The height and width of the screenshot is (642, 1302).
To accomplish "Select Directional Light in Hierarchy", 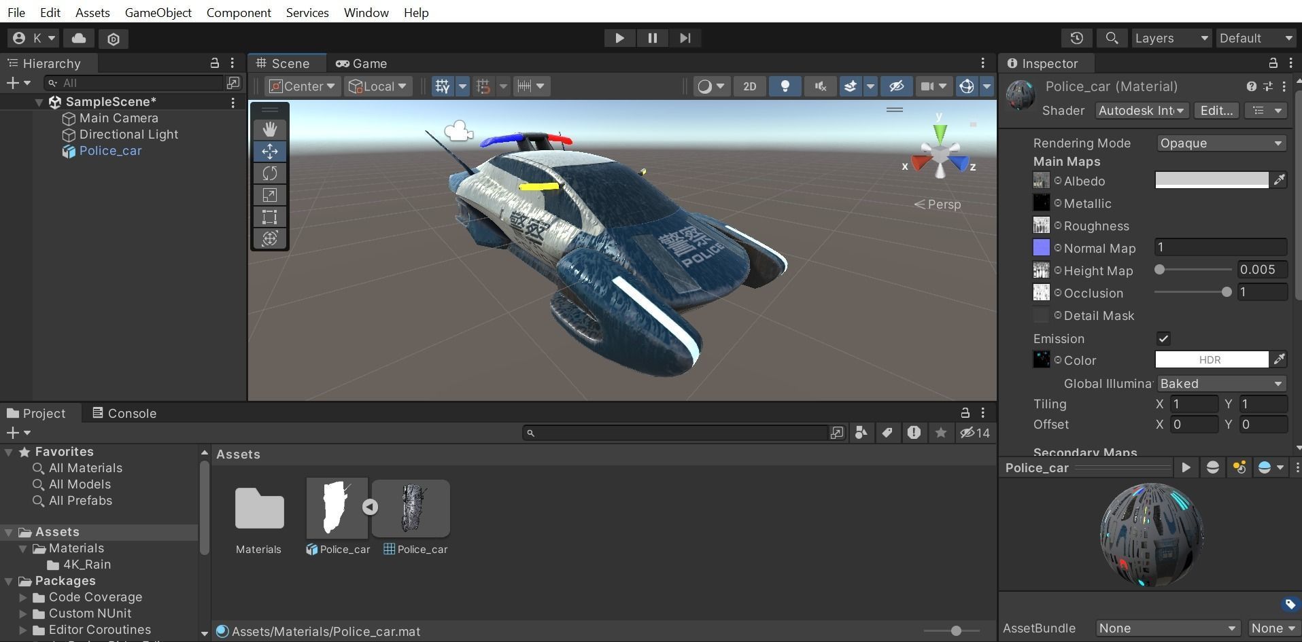I will (x=129, y=135).
